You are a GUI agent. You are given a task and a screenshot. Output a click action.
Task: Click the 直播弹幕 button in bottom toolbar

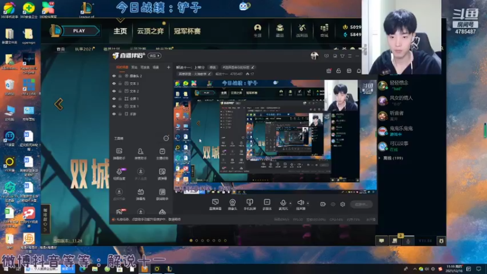(x=215, y=205)
